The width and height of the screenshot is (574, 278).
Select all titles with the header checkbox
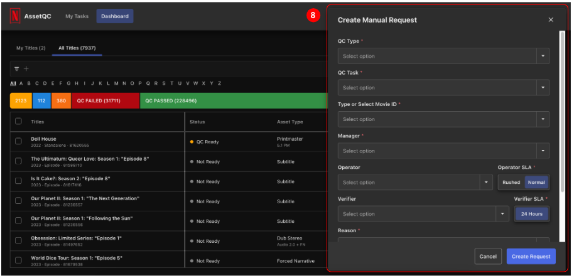coord(18,122)
